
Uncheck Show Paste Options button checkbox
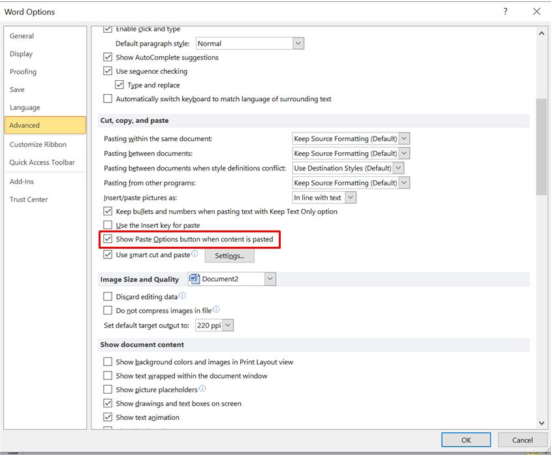pyautogui.click(x=108, y=239)
